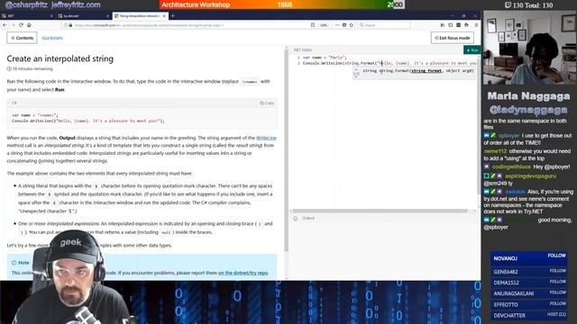Click the chat viewer count icon at top
The width and height of the screenshot is (577, 324).
coord(508,5)
